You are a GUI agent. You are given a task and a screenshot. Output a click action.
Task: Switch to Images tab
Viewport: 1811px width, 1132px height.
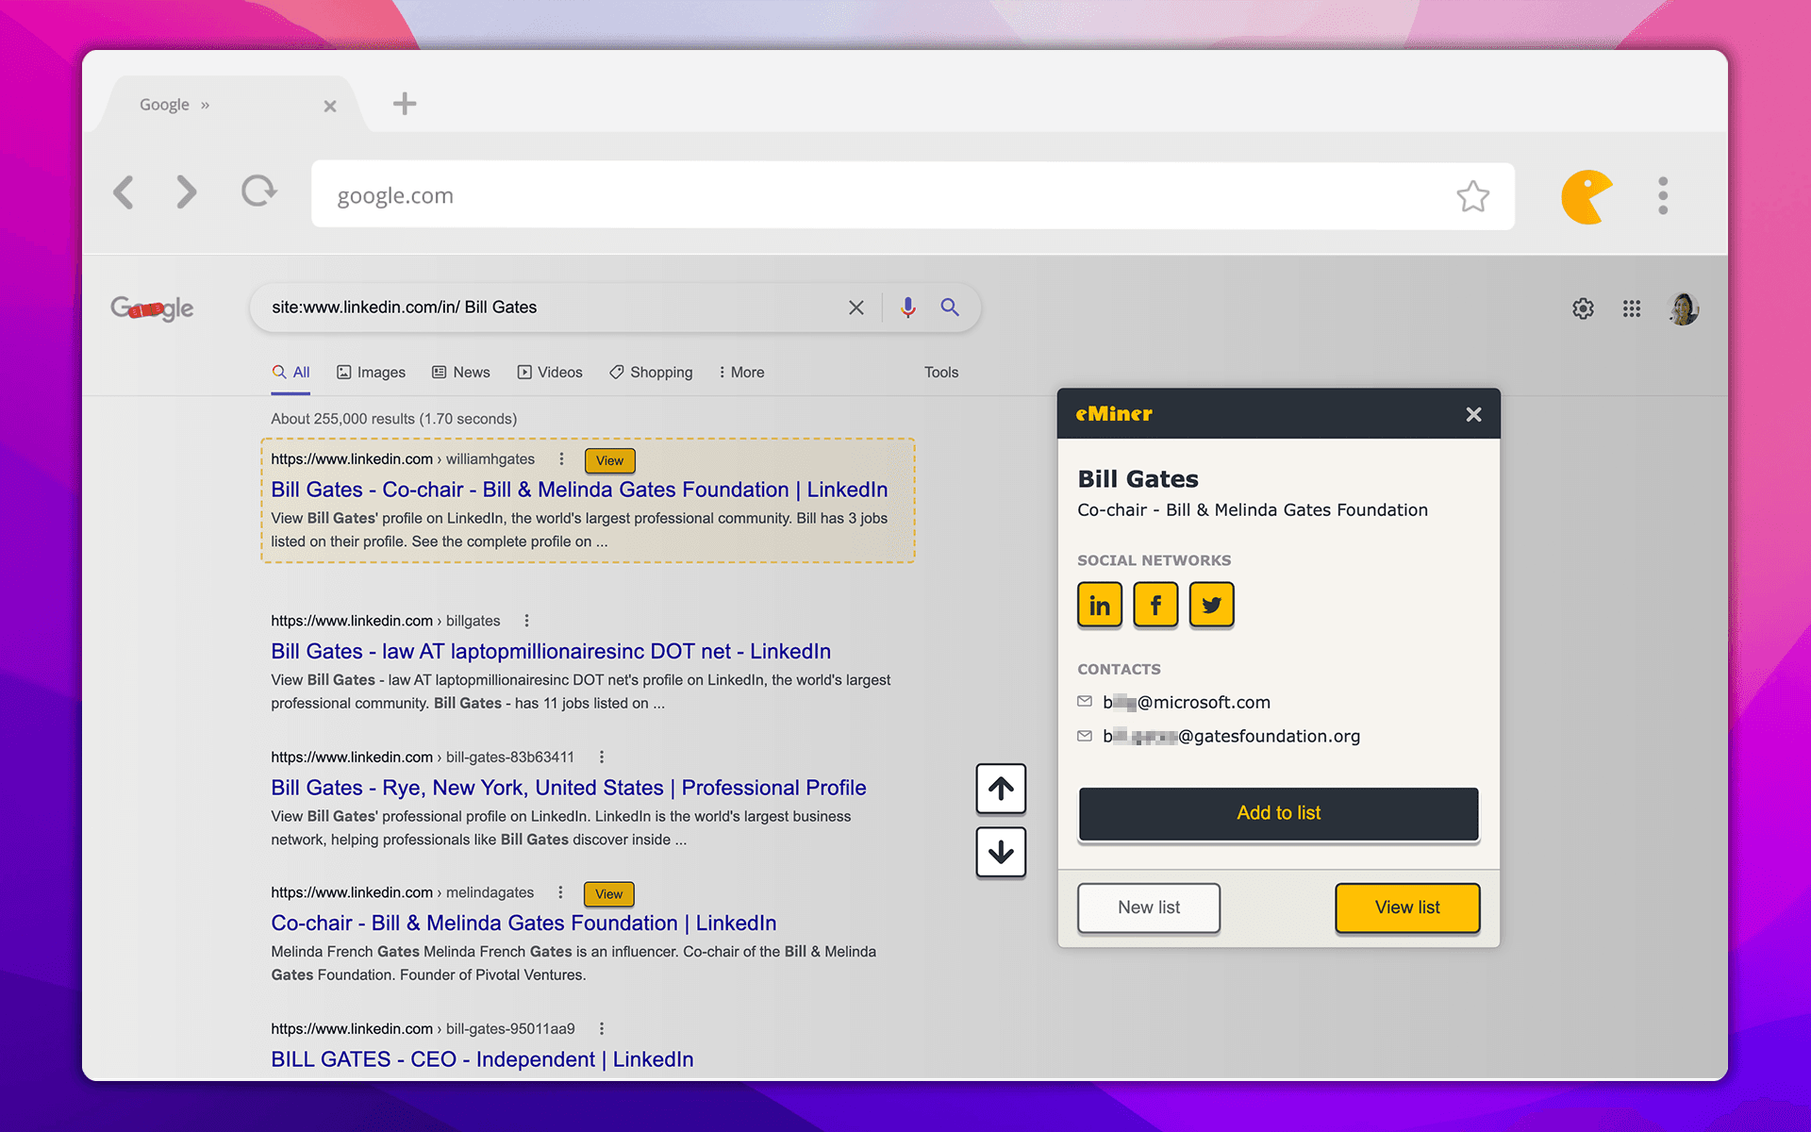(x=371, y=373)
